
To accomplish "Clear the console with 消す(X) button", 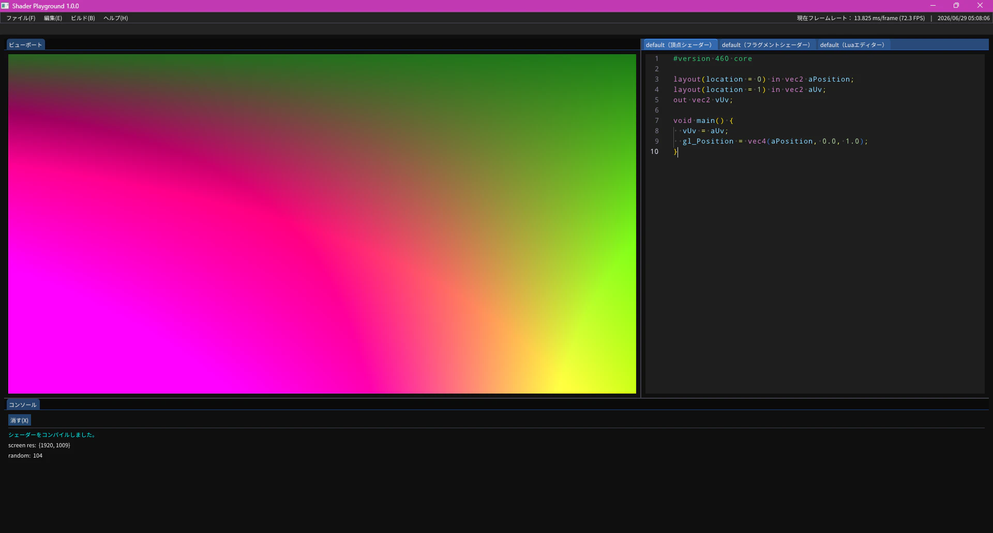I will 20,420.
